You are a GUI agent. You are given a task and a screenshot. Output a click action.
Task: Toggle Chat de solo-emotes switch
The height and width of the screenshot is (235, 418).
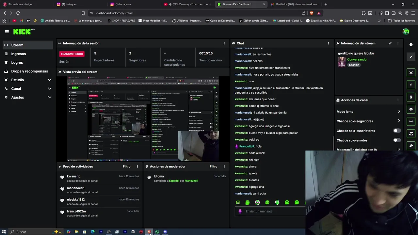tap(397, 140)
